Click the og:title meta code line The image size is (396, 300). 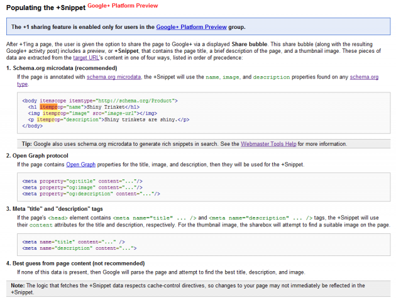[82, 181]
